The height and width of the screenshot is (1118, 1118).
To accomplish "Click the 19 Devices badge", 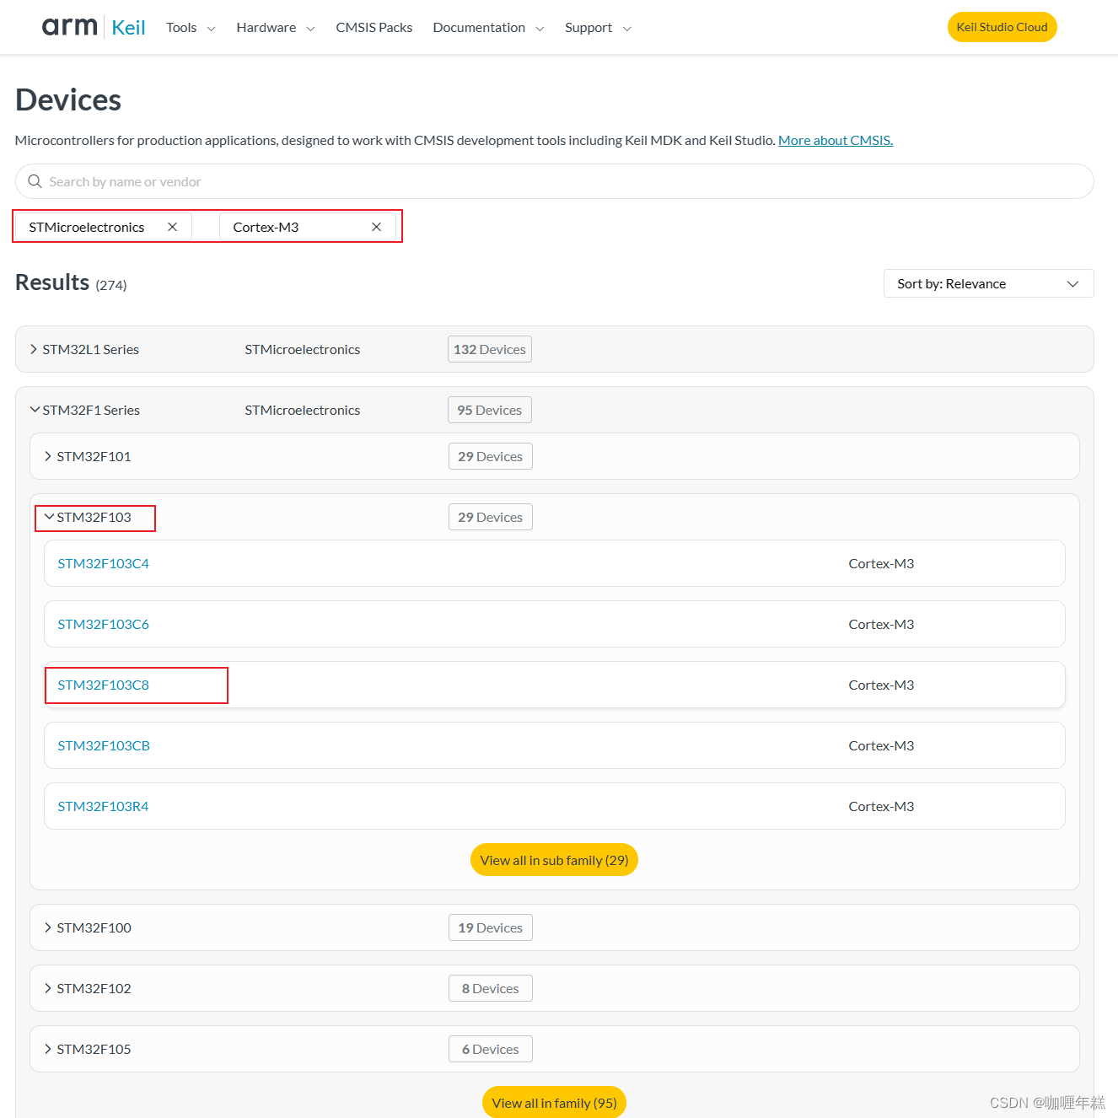I will [491, 927].
